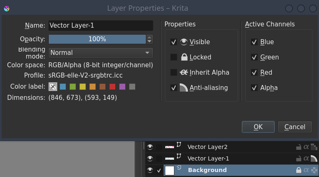Toggle the lock icon on the Background layer
Screen dimensions: 319x177
(x=298, y=170)
